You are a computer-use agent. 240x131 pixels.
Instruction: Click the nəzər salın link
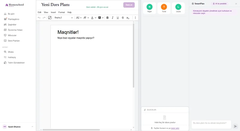click(175, 128)
